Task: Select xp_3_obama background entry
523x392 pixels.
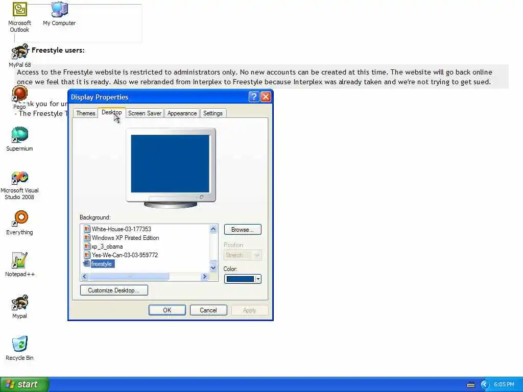Action: click(107, 247)
